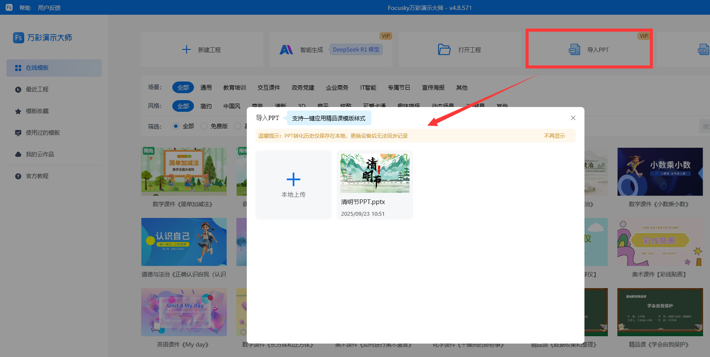The width and height of the screenshot is (710, 357).
Task: Click the Template Favorites star icon
Action: point(18,111)
